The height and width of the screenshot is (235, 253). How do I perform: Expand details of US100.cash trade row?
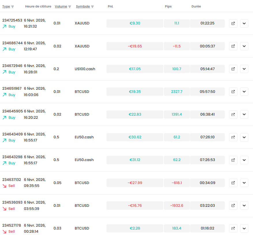point(244,69)
